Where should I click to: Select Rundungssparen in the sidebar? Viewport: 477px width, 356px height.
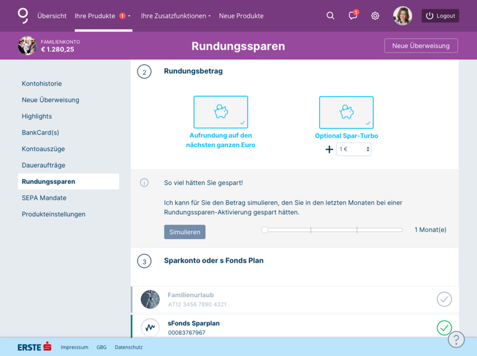[68, 182]
